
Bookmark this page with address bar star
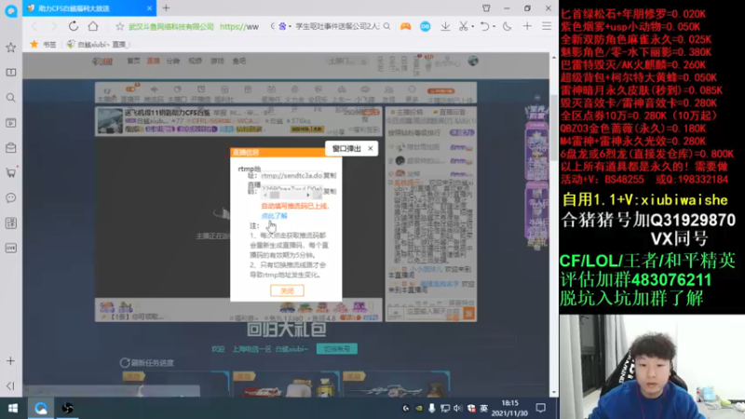pyautogui.click(x=120, y=27)
